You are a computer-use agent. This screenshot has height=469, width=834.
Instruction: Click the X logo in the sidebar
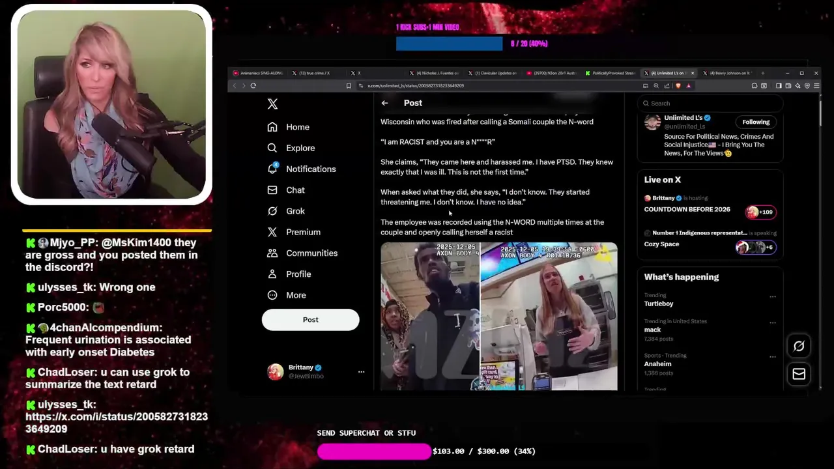pyautogui.click(x=272, y=104)
